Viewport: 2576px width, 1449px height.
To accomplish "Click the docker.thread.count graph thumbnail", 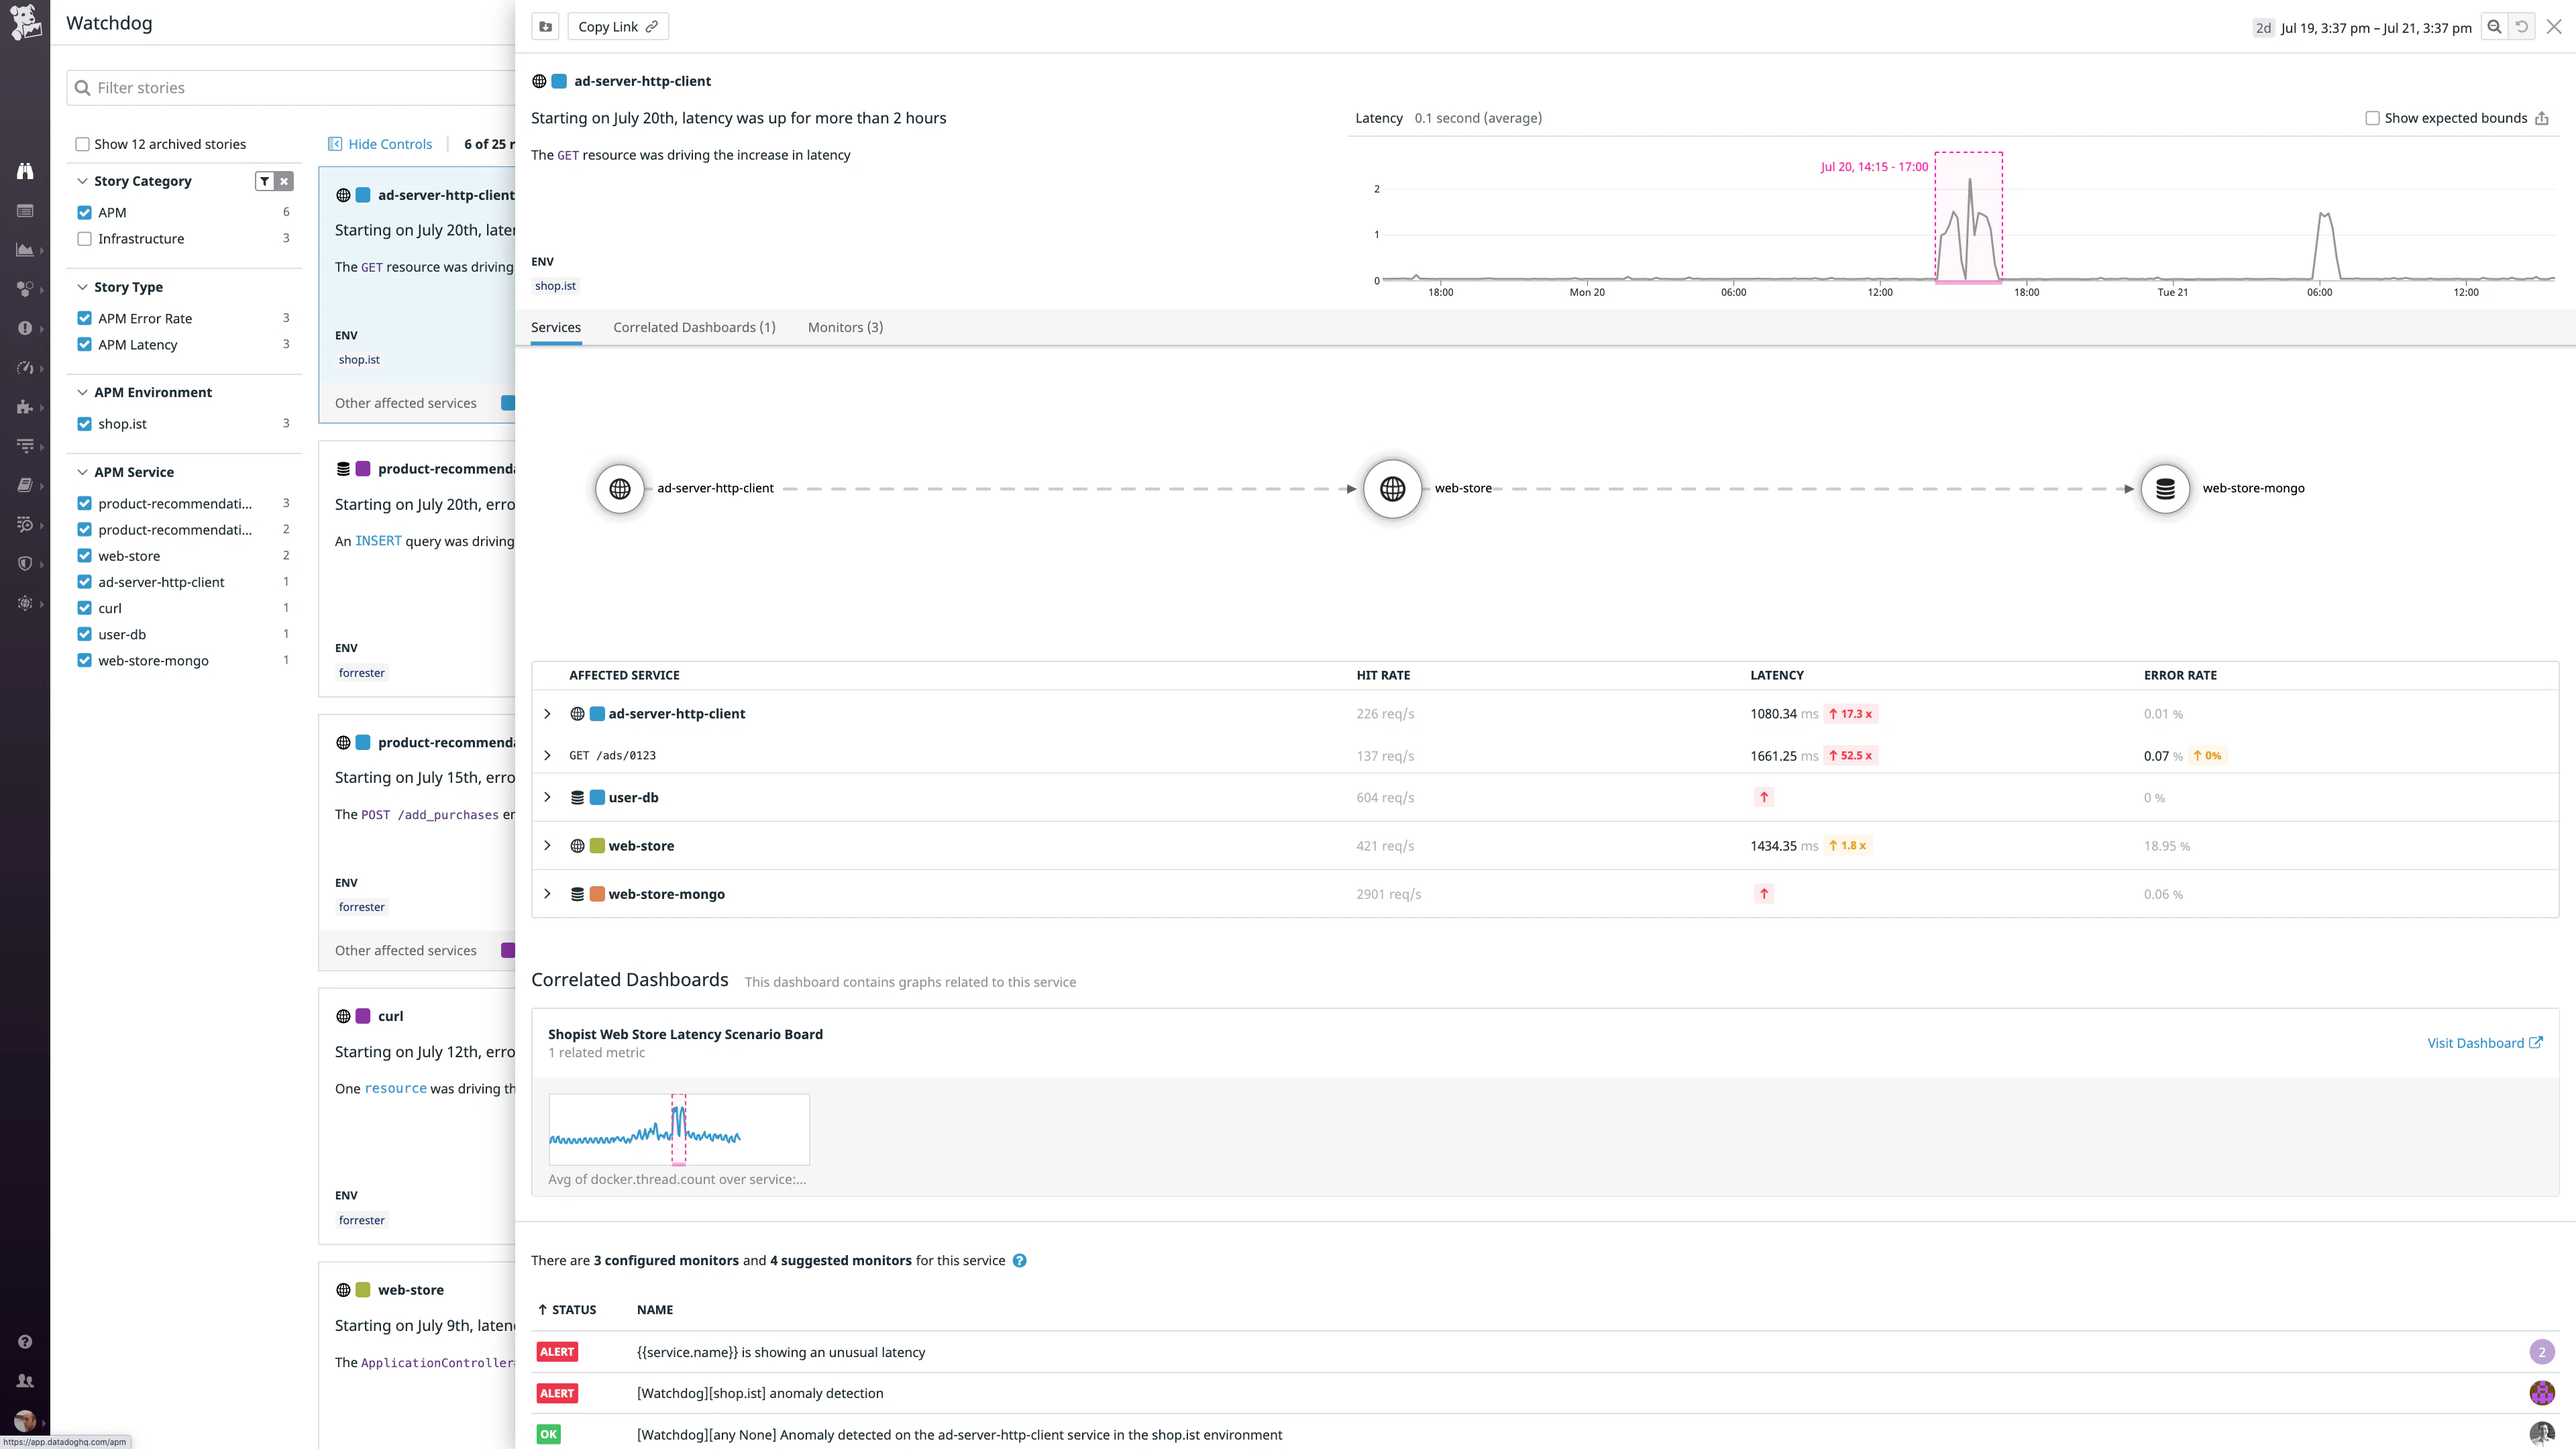I will click(679, 1129).
